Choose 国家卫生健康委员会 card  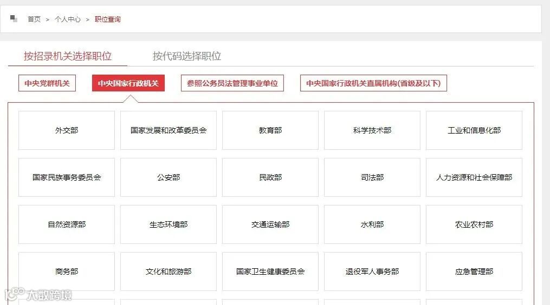pyautogui.click(x=270, y=271)
